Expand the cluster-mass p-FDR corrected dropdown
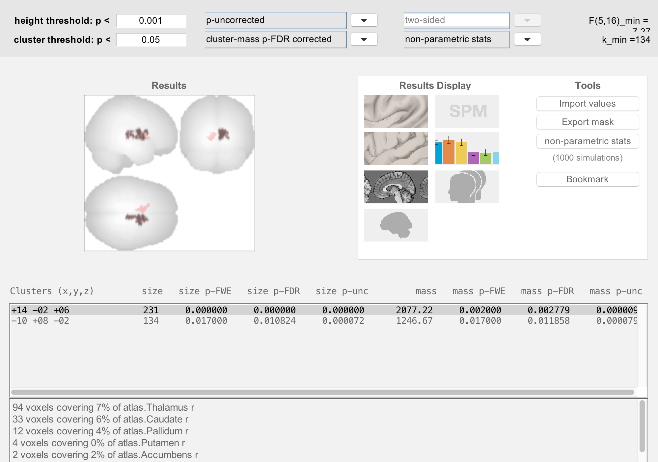The image size is (658, 462). pos(364,39)
